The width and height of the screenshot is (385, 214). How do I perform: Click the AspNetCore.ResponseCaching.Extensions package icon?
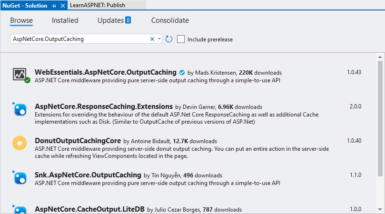coord(20,109)
